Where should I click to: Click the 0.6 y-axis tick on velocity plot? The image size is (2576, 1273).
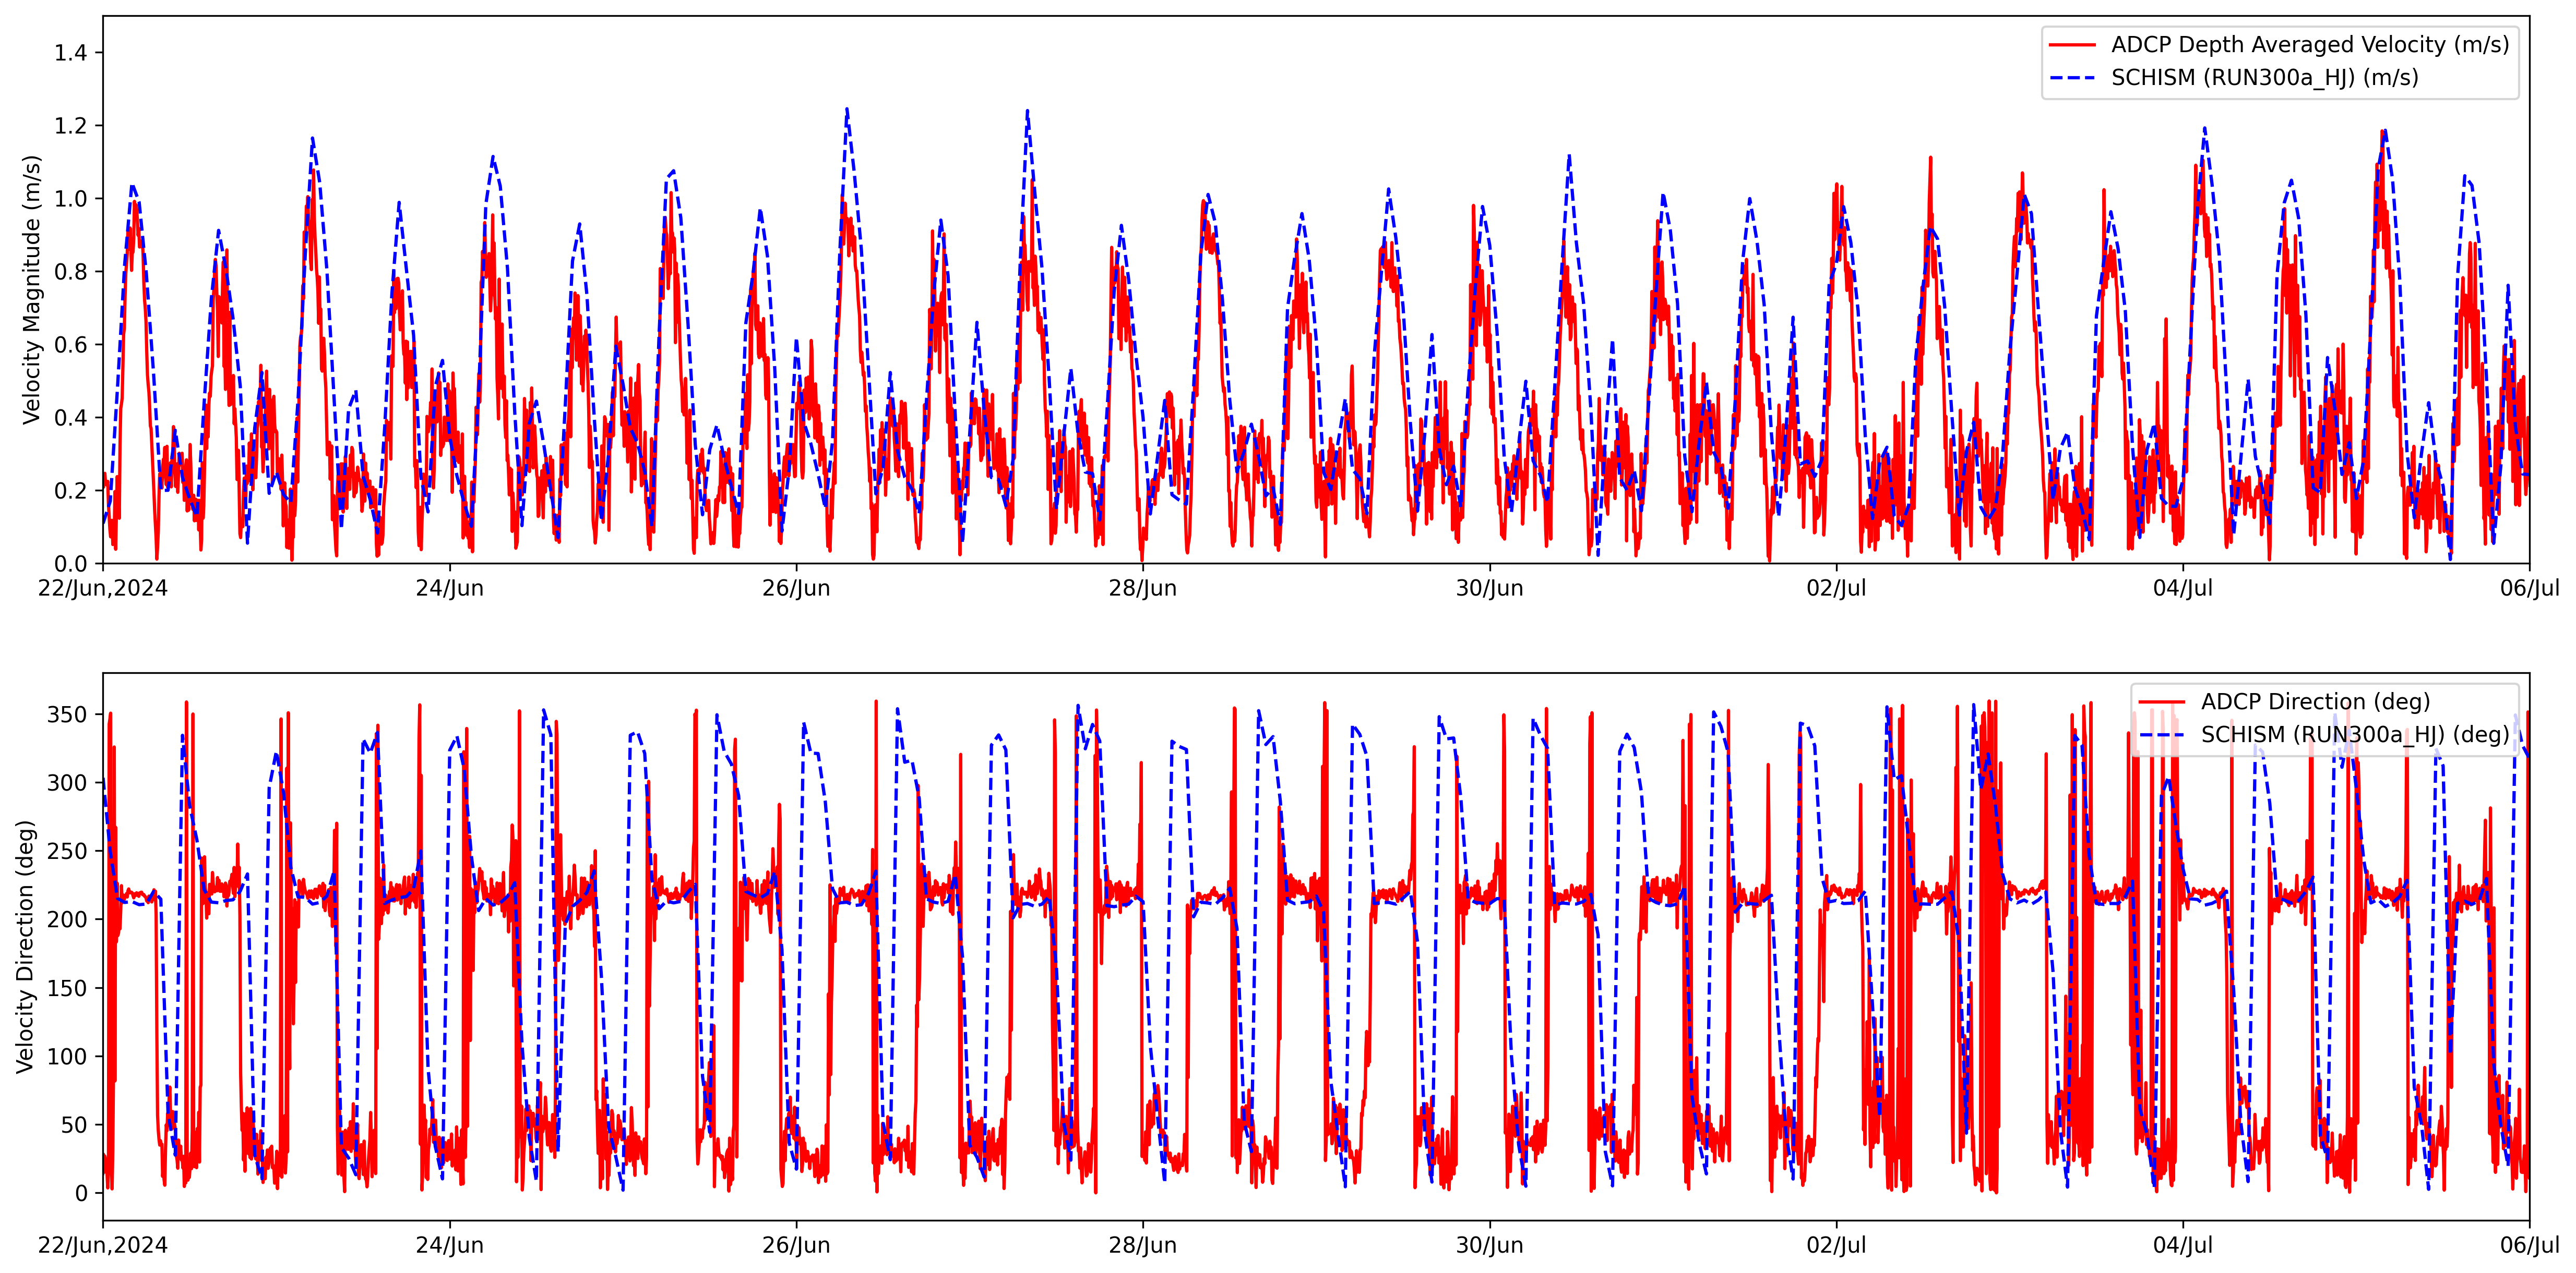[x=70, y=345]
